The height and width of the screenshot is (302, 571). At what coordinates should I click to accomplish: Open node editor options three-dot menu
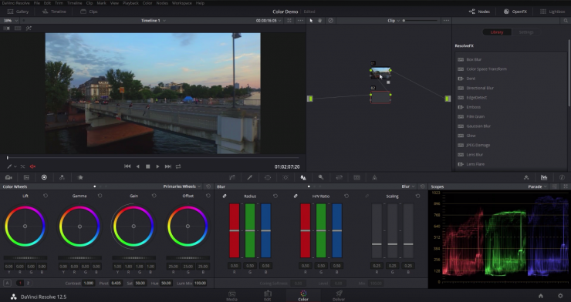[446, 21]
